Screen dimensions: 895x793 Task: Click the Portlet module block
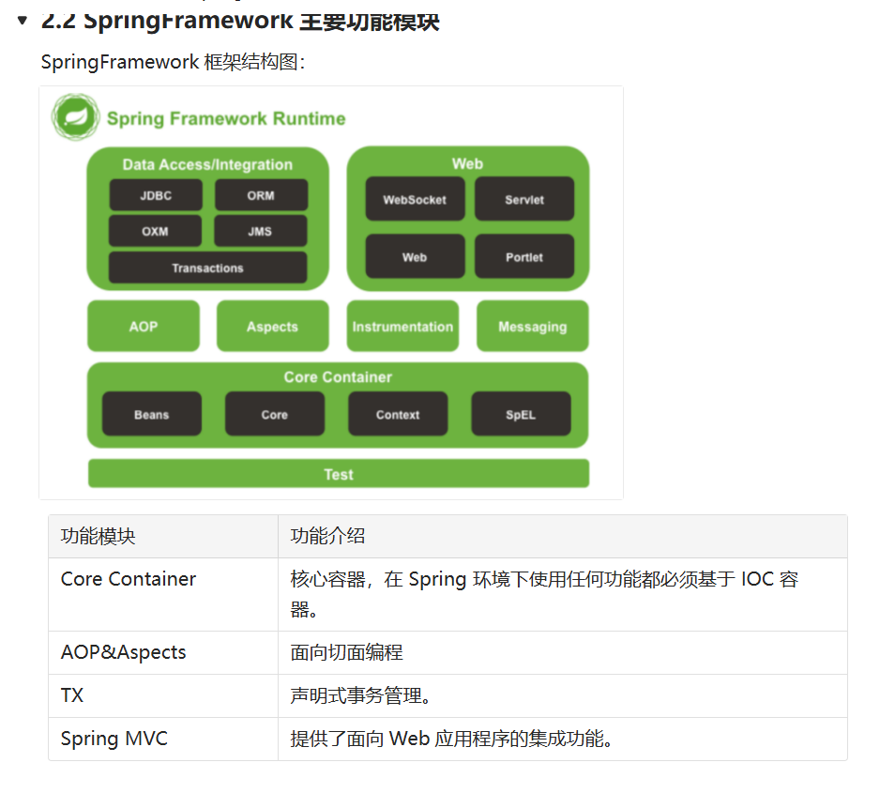[524, 257]
